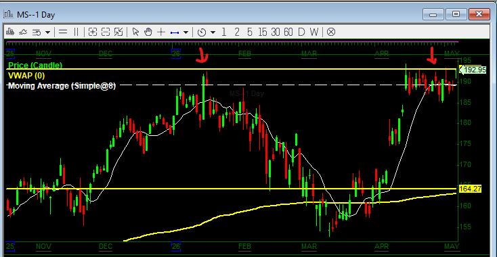Click the chart type candlestick icon

(x=10, y=32)
